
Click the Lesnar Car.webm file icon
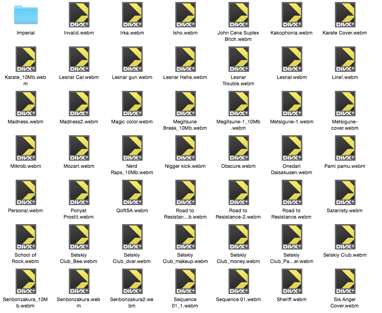click(79, 59)
